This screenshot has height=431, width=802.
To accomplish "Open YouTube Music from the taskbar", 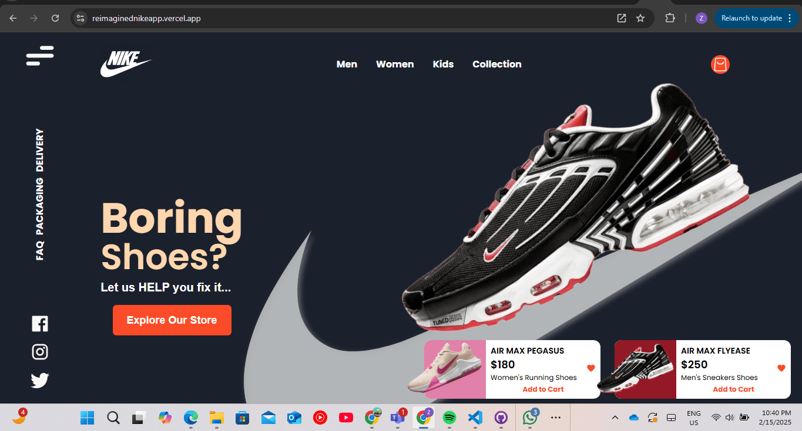I will [x=320, y=418].
